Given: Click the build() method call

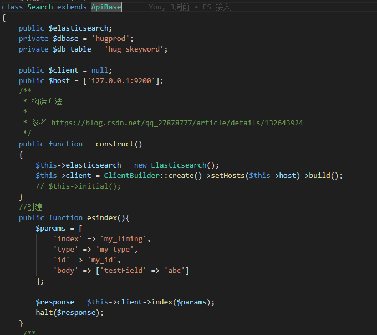Looking at the screenshot, I should coord(324,176).
